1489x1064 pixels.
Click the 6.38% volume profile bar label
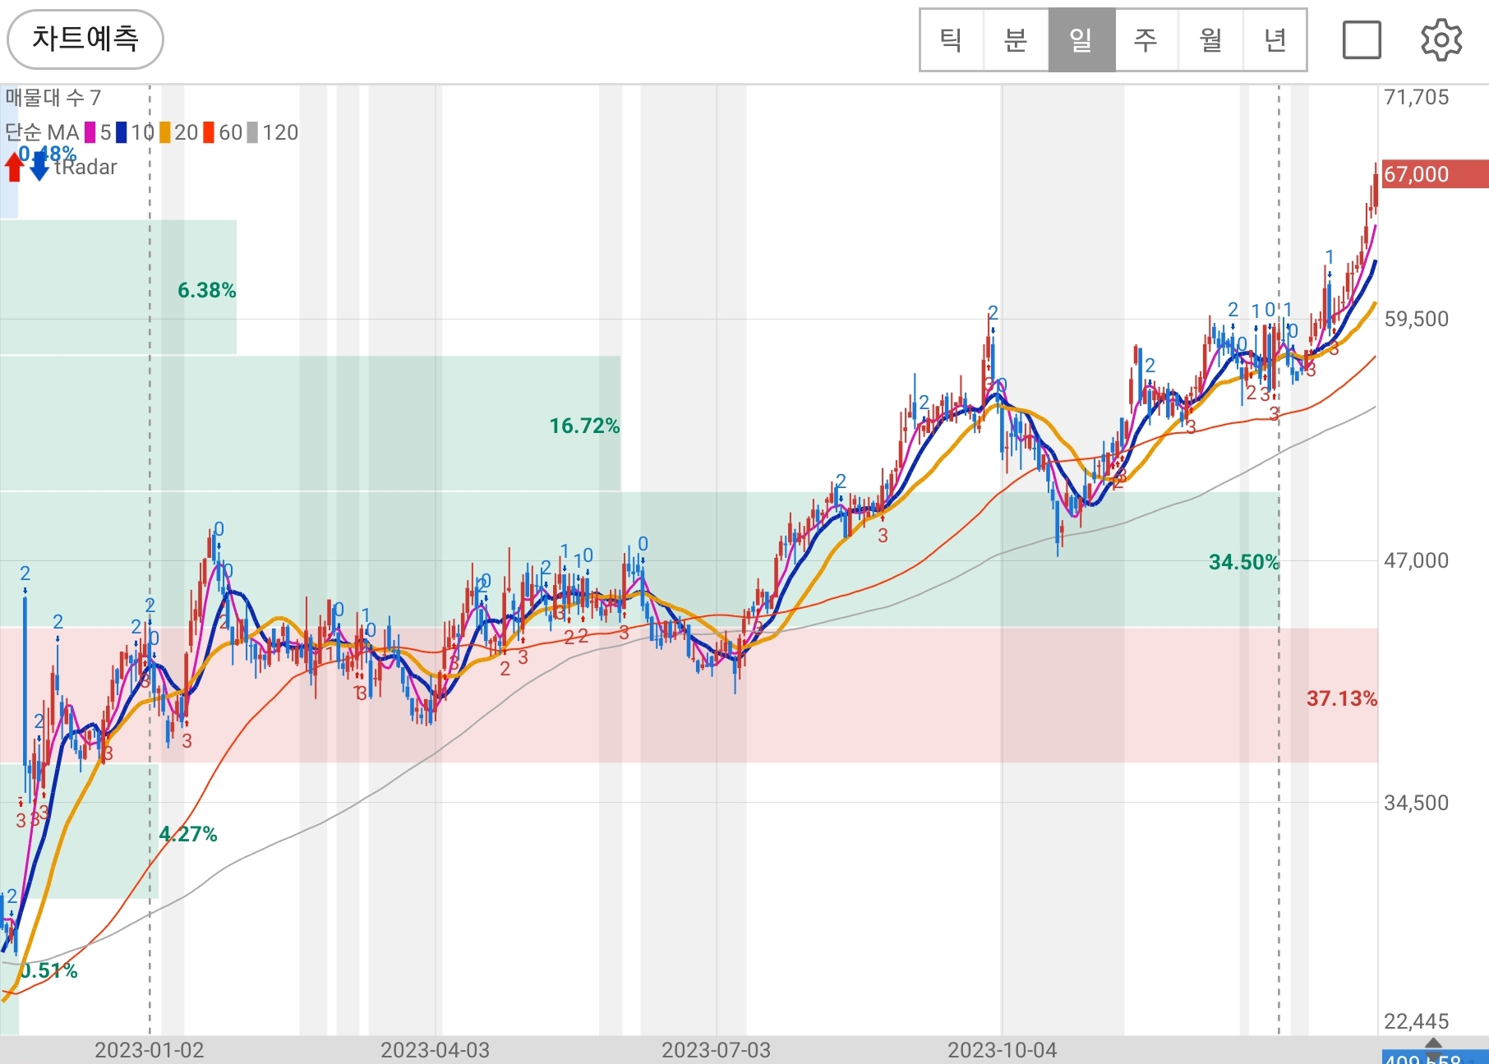click(207, 290)
